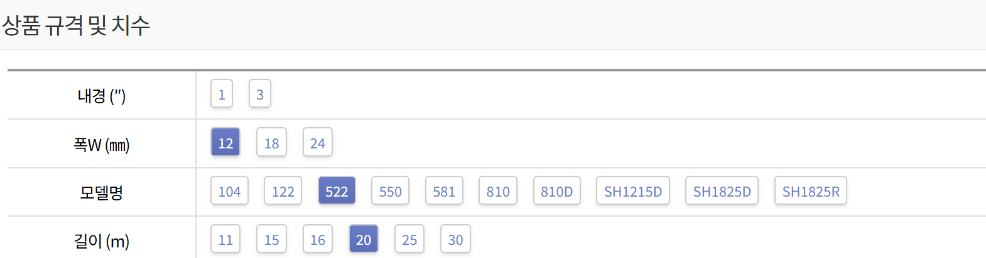Set length to 15 m

[271, 239]
